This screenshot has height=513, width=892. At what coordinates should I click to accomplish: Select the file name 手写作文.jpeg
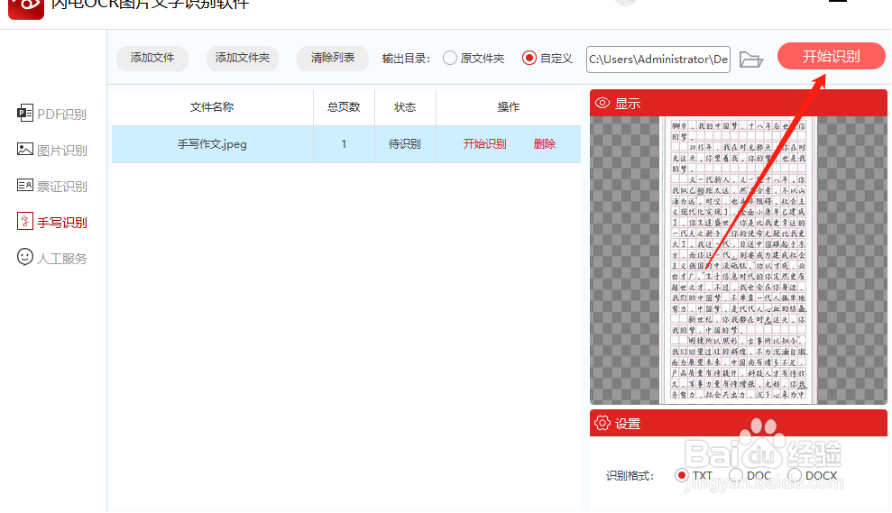pyautogui.click(x=212, y=144)
